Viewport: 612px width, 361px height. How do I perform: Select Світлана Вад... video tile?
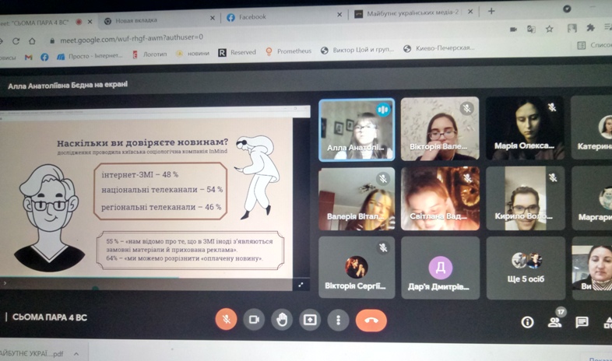tap(440, 198)
